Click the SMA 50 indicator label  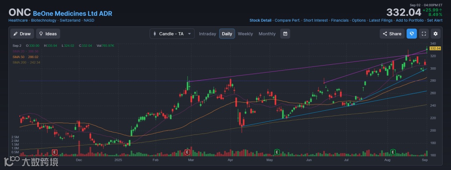(25, 57)
